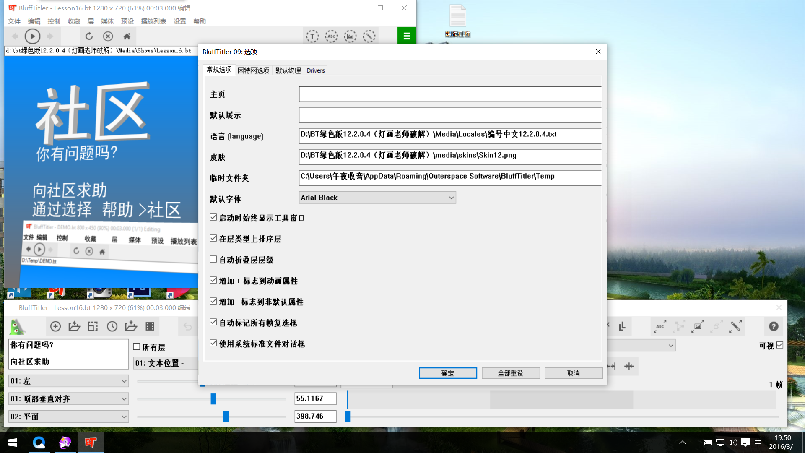Open the 设置 menu
Image resolution: width=805 pixels, height=453 pixels.
[180, 21]
